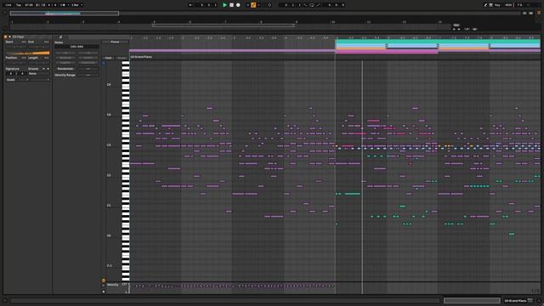Toggle the orange clip activator box
The width and height of the screenshot is (544, 306).
(6, 37)
